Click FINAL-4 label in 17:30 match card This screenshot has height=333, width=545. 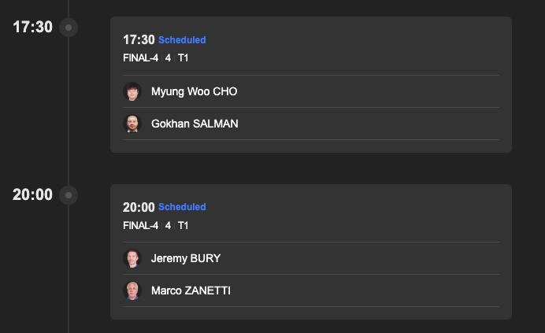coord(141,58)
